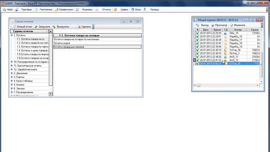
Task: Select the 1.6 Остатки товаров tree node
Action: tap(32, 58)
